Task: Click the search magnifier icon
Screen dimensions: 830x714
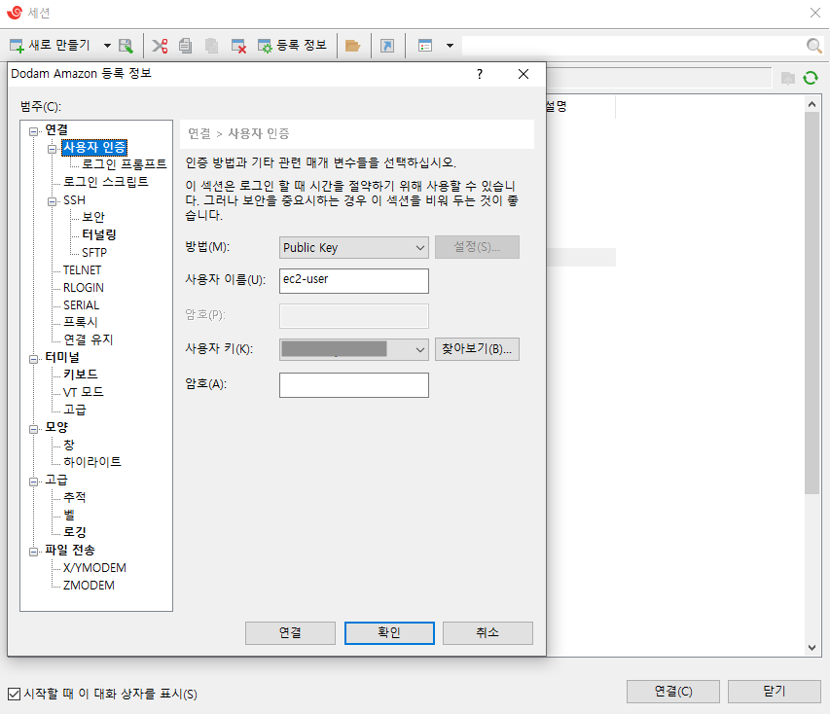Action: click(x=814, y=46)
